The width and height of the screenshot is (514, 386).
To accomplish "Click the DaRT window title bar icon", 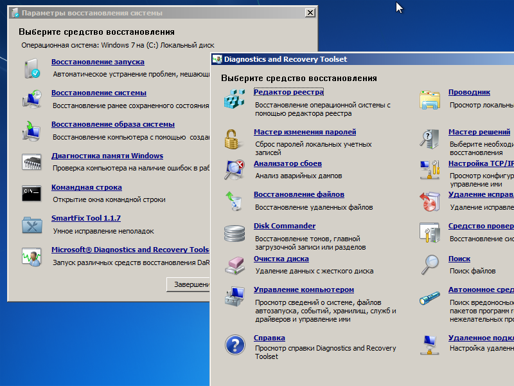I will click(x=217, y=59).
